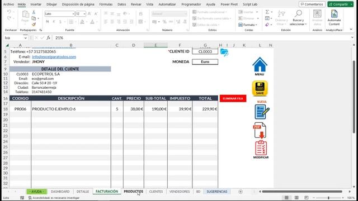
Task: Click the Copy icon in clipboard group
Action: (x=34, y=18)
